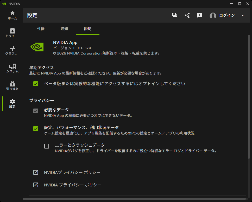Click the green NVIDIA App logo image
Screen dimensions: 252x202
click(x=37, y=47)
